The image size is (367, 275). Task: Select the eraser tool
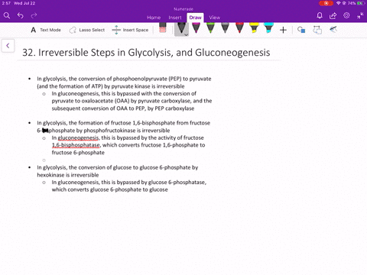click(162, 28)
